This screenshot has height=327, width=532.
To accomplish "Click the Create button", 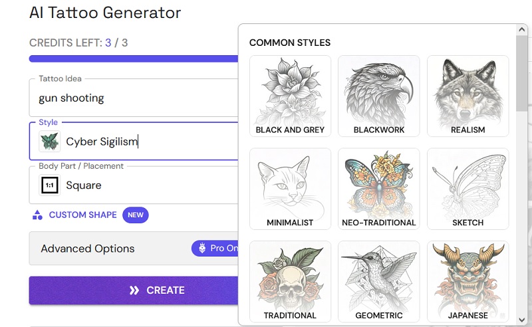I will (133, 290).
